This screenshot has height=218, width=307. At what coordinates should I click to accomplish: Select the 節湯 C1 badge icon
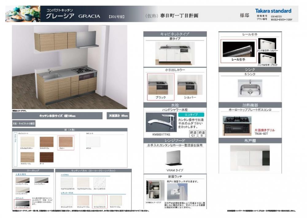click(193, 133)
